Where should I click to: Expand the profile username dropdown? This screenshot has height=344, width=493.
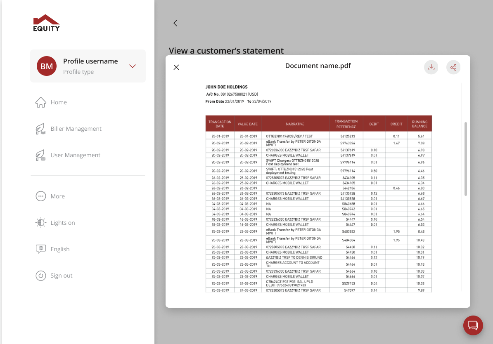133,66
